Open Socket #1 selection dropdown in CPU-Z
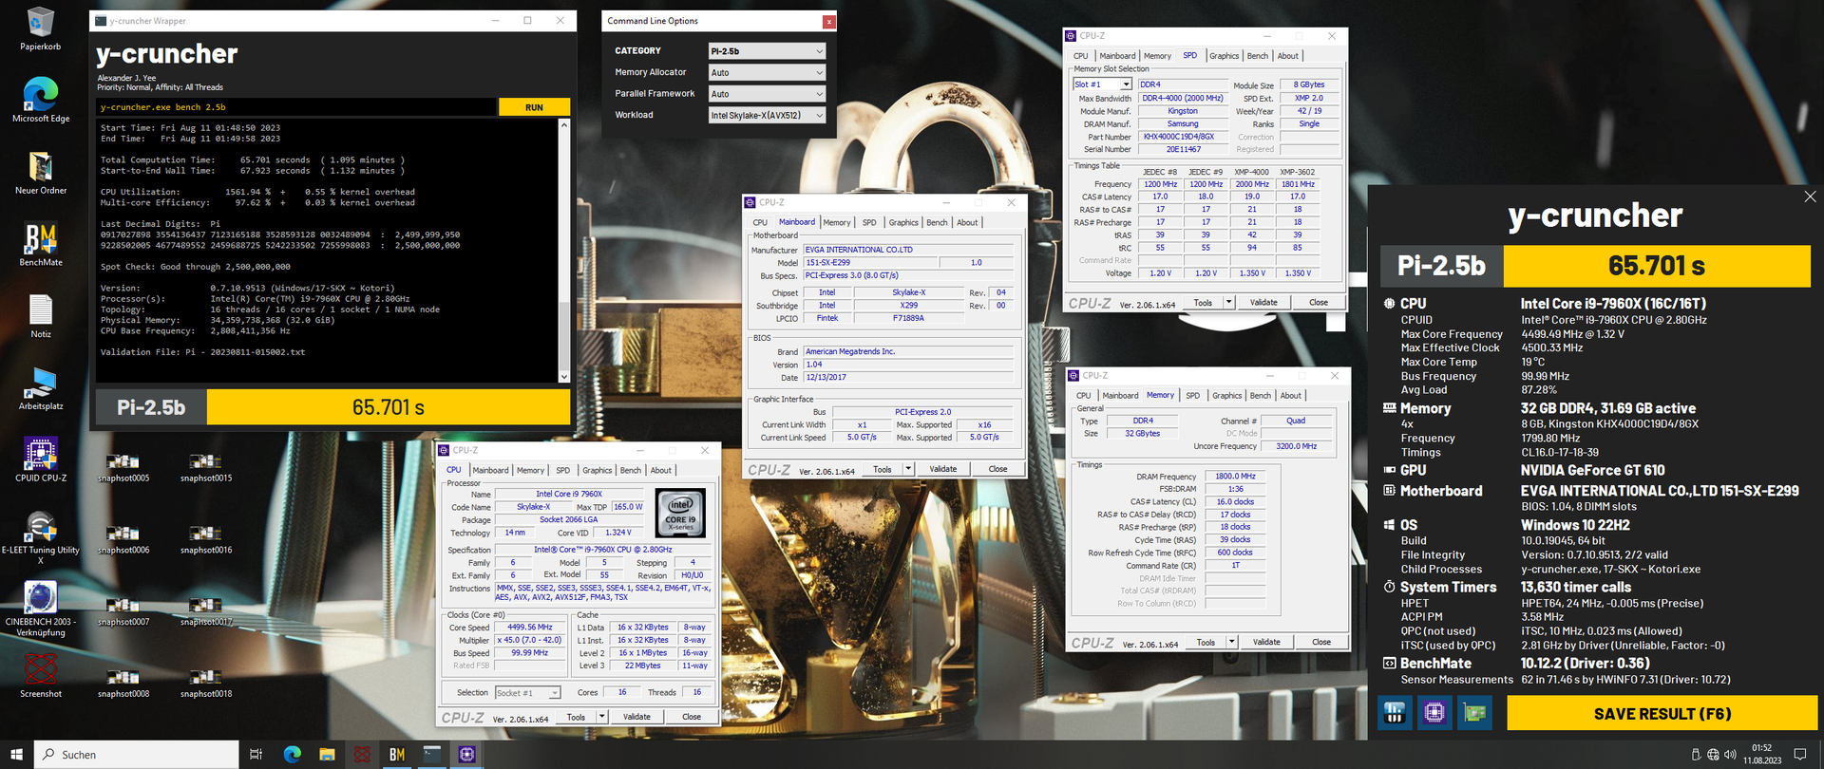Viewport: 1824px width, 769px height. (528, 692)
